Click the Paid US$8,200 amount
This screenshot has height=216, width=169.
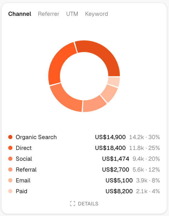coord(119,191)
